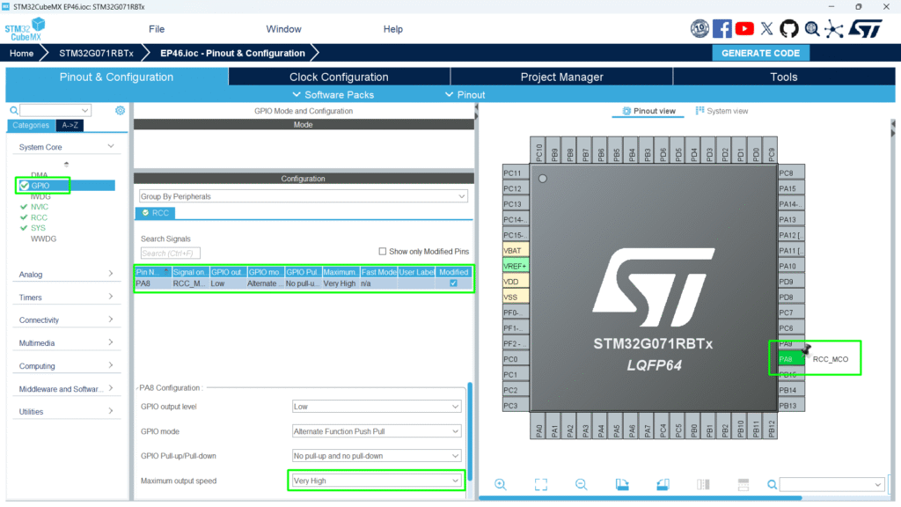The height and width of the screenshot is (507, 901).
Task: Open the Project Manager tab
Action: coord(561,77)
